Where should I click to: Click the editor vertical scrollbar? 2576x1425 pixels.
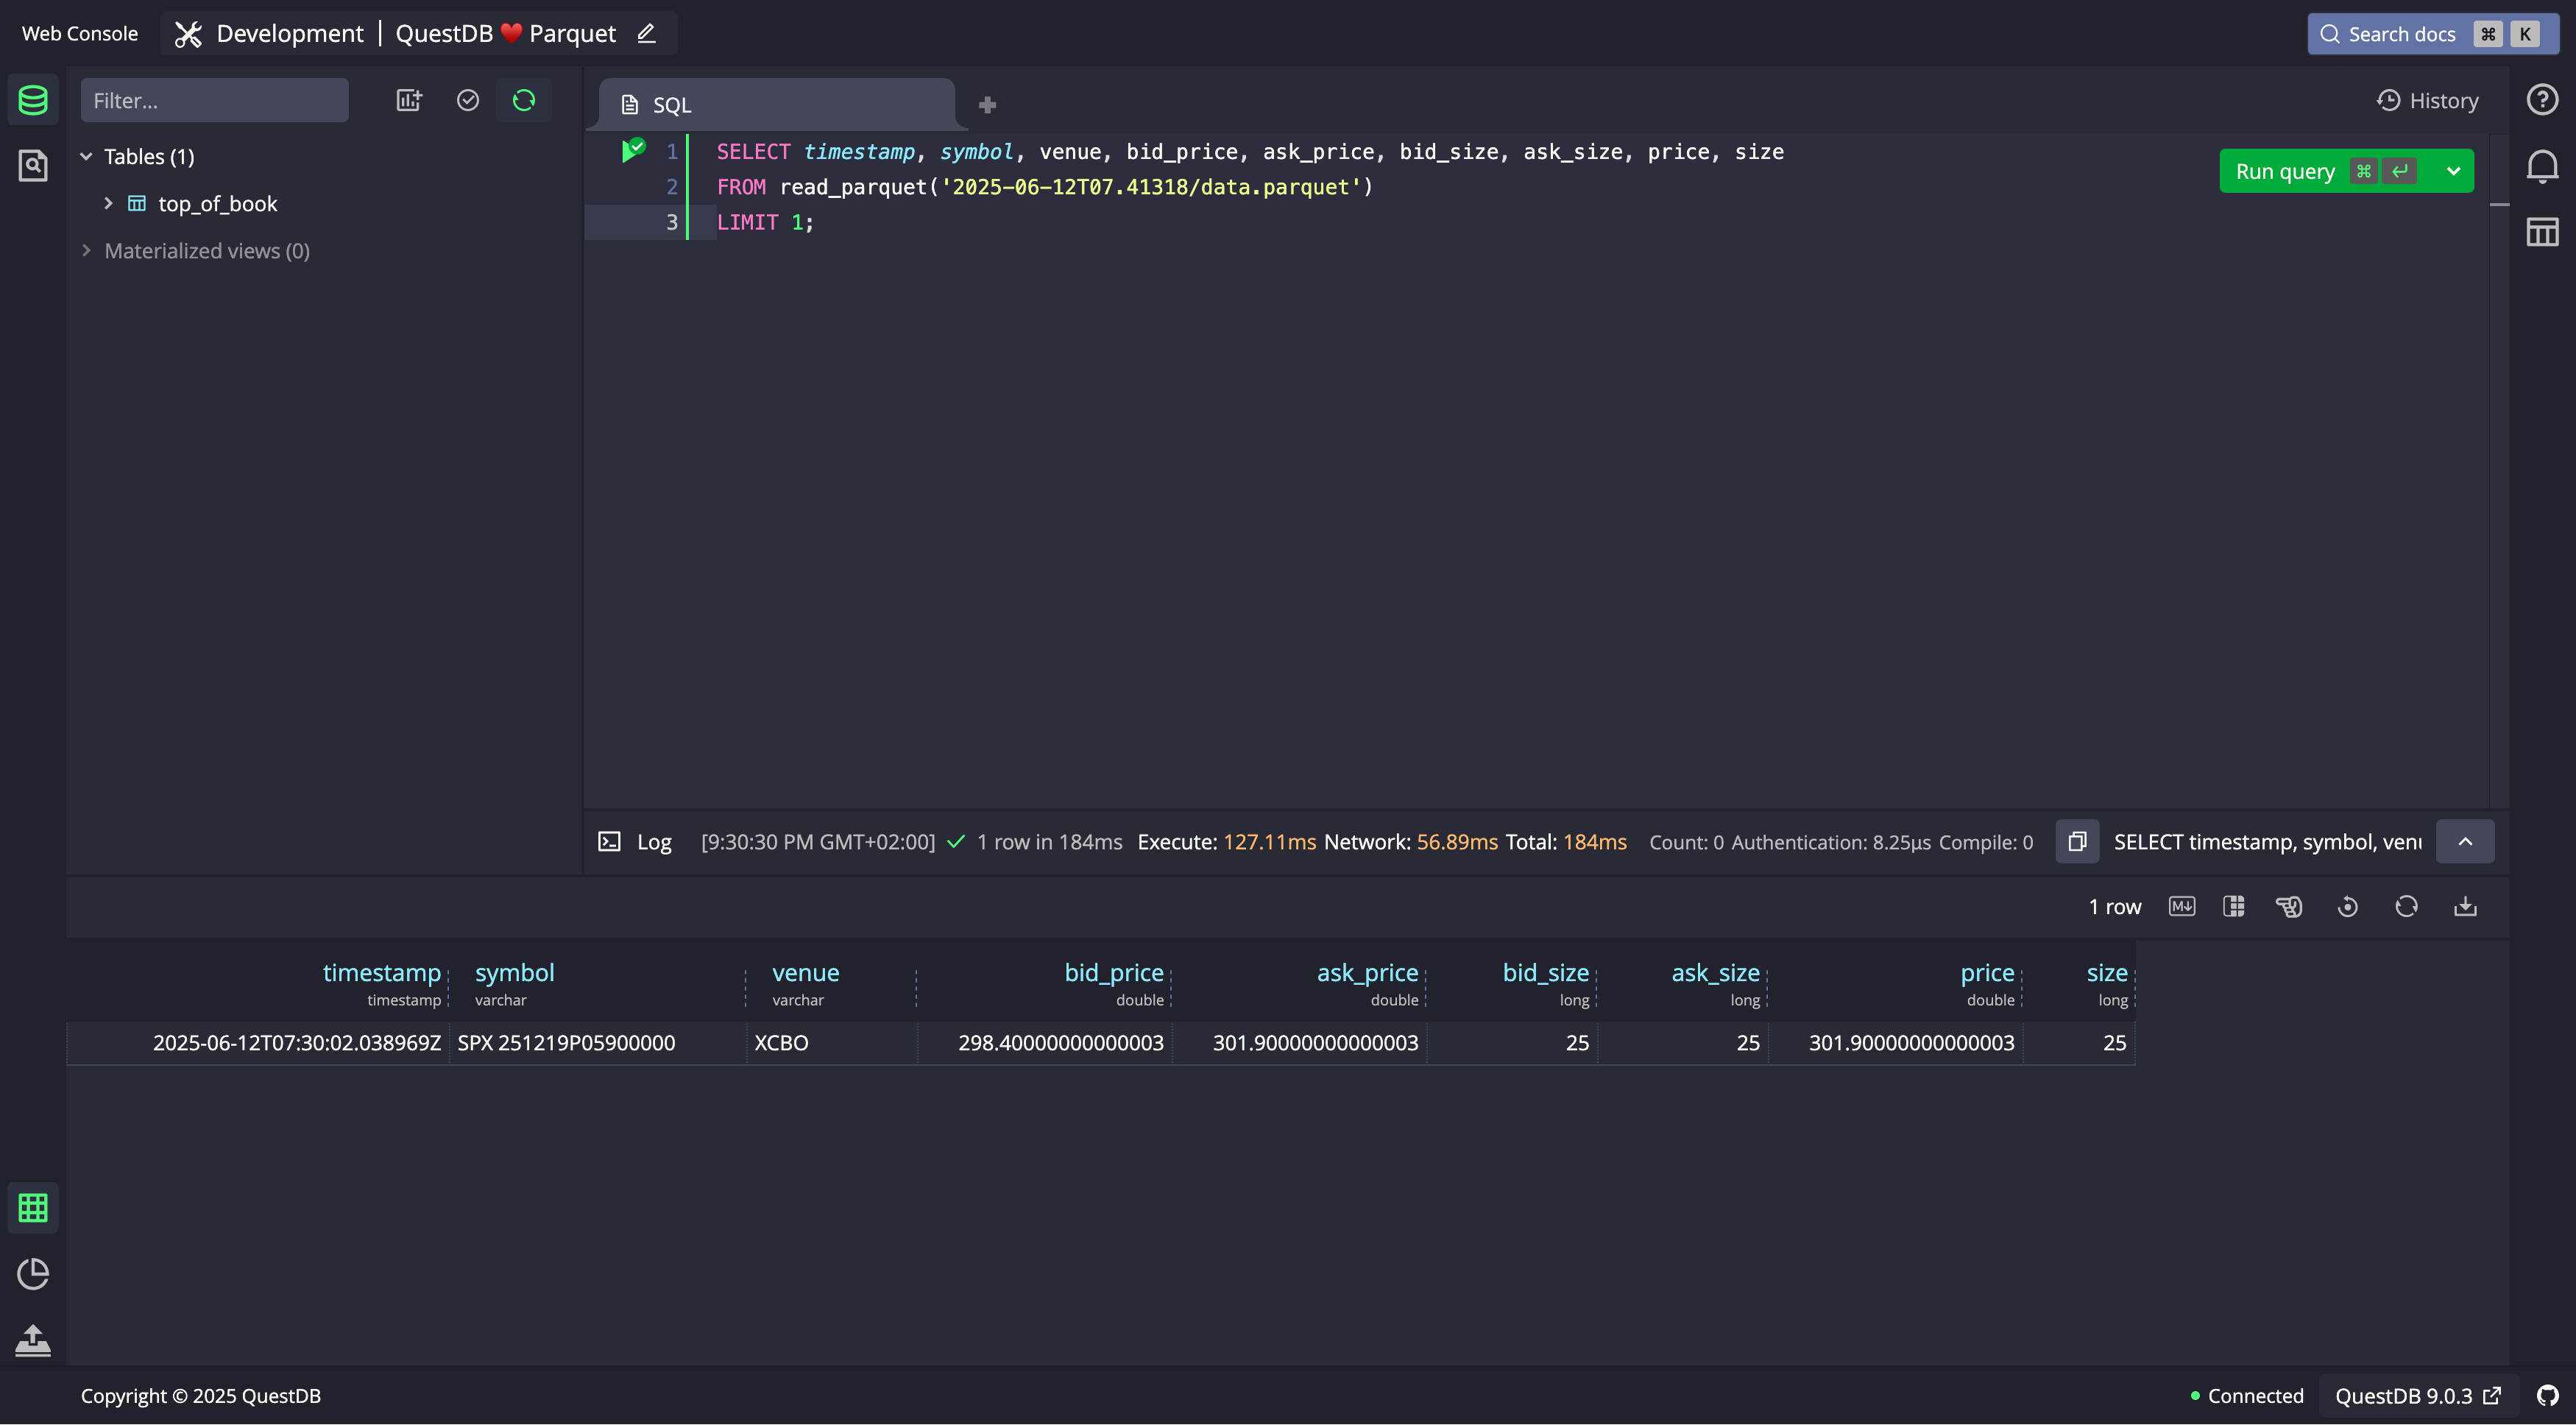2498,470
